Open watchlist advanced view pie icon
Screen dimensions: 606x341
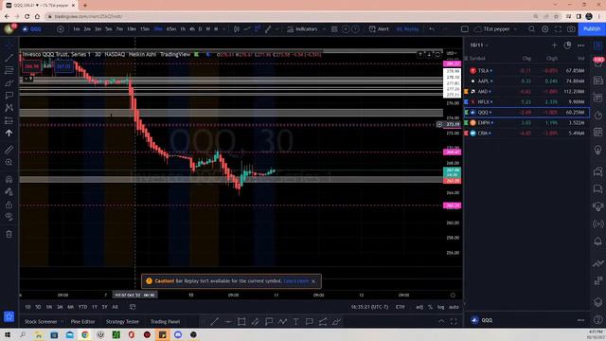(x=567, y=45)
